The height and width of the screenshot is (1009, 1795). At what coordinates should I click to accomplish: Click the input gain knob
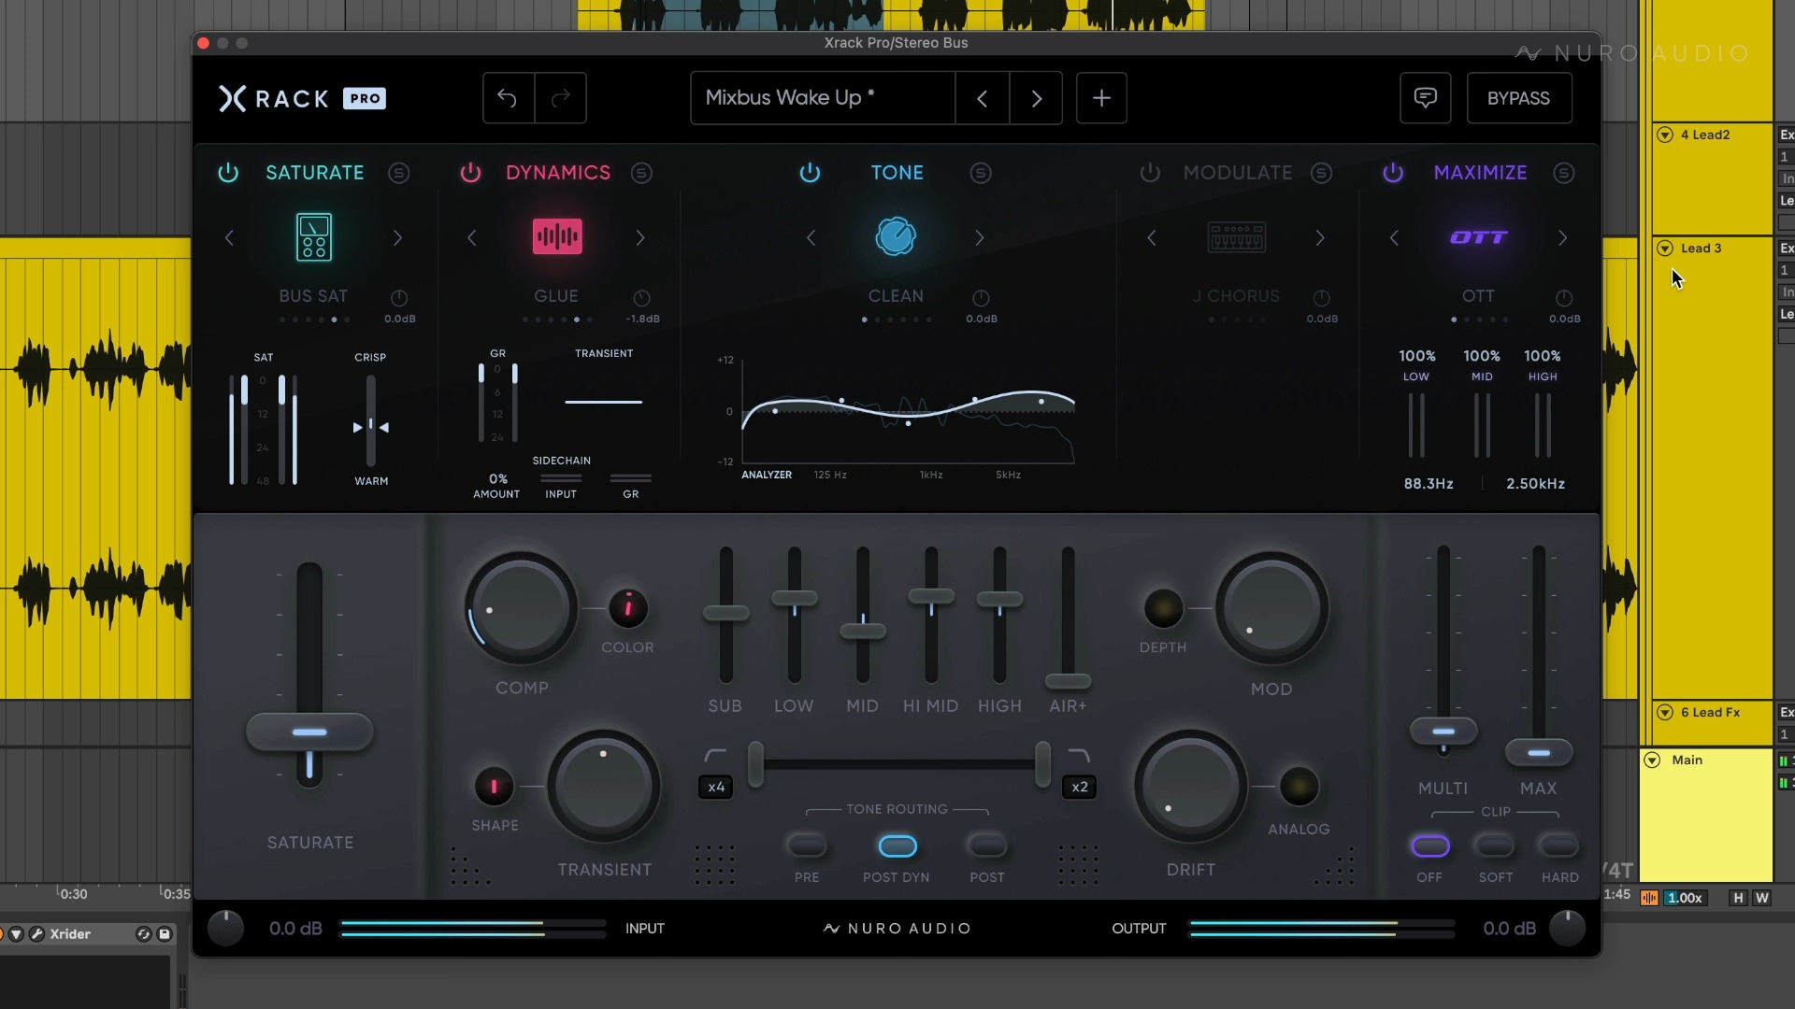coord(225,928)
